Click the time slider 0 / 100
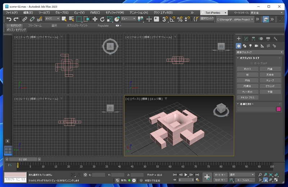Viewport: 288px width, 187px height. pyautogui.click(x=23, y=159)
